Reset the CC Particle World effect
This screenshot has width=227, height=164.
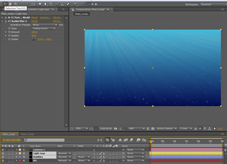(x=34, y=18)
